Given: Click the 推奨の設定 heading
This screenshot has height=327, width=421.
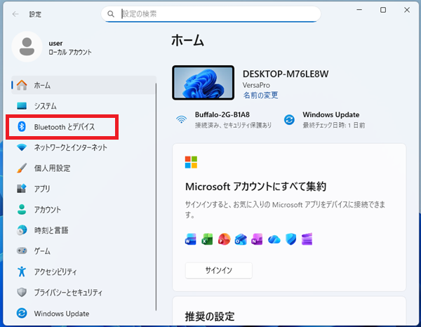Looking at the screenshot, I should [209, 316].
